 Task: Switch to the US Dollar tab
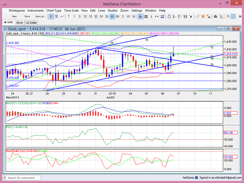pos(31,23)
